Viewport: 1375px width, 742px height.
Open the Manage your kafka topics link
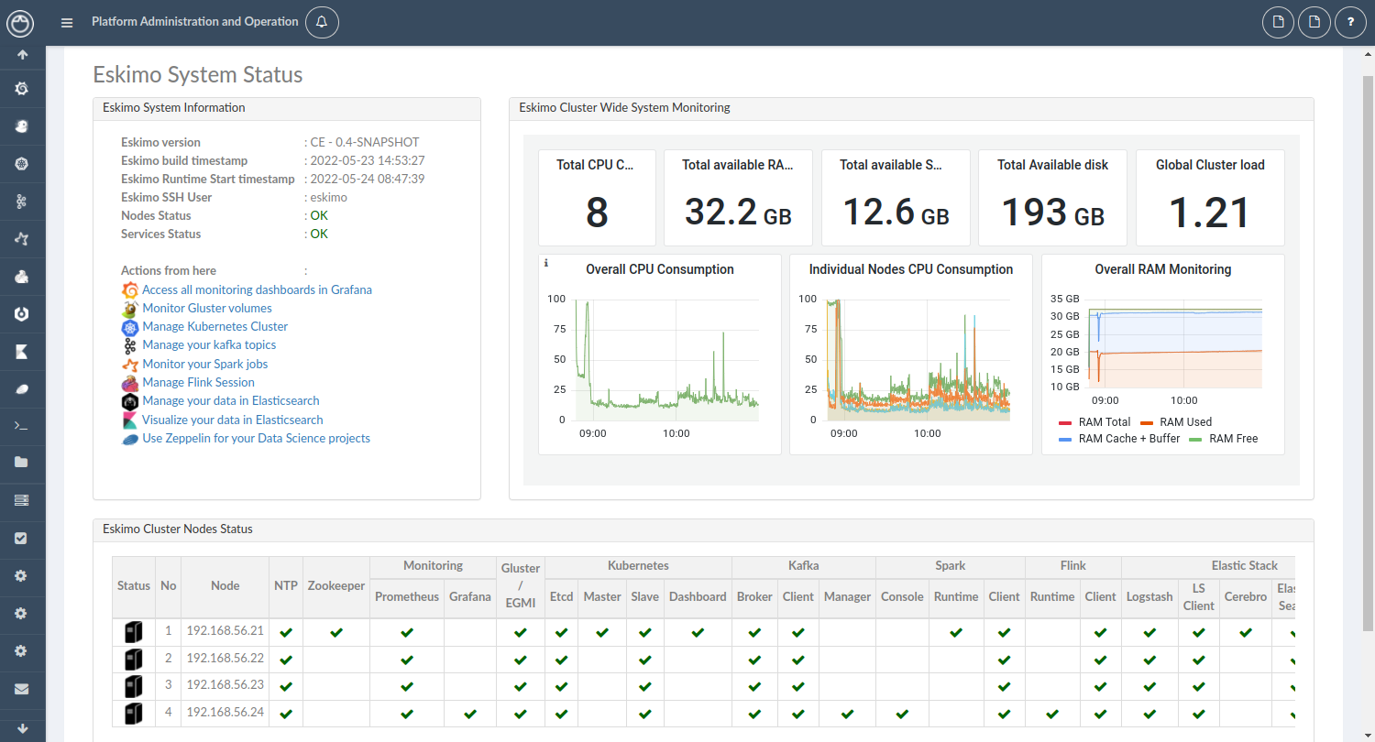209,344
